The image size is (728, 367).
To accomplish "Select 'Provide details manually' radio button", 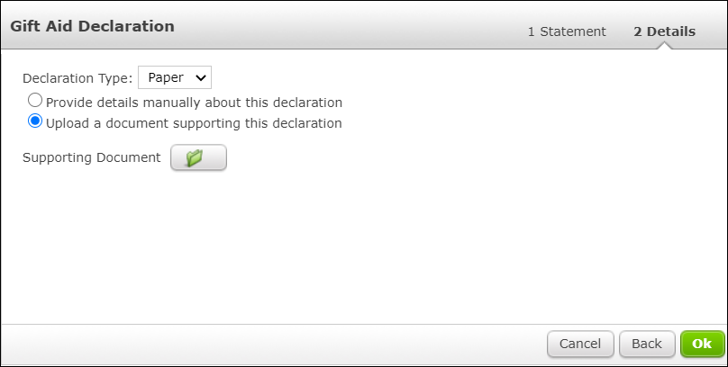I will (35, 100).
